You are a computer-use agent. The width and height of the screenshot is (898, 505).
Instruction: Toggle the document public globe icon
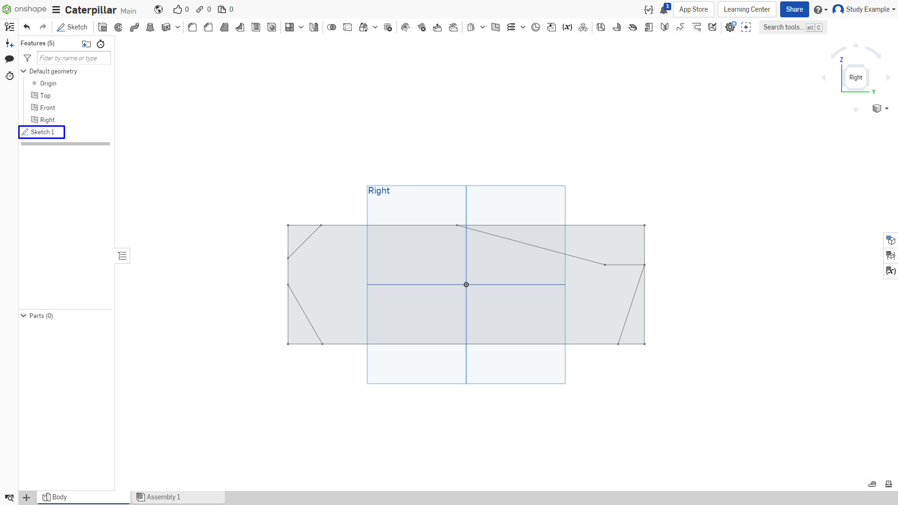click(x=159, y=9)
